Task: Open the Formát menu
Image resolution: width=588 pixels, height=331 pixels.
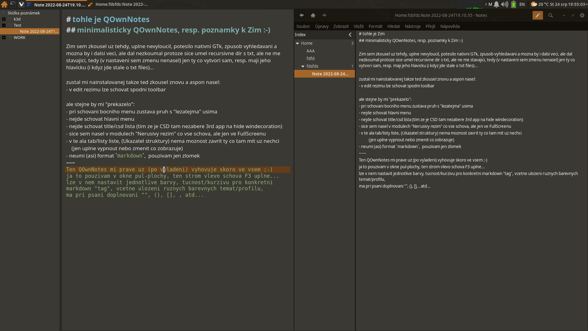Action: (375, 26)
